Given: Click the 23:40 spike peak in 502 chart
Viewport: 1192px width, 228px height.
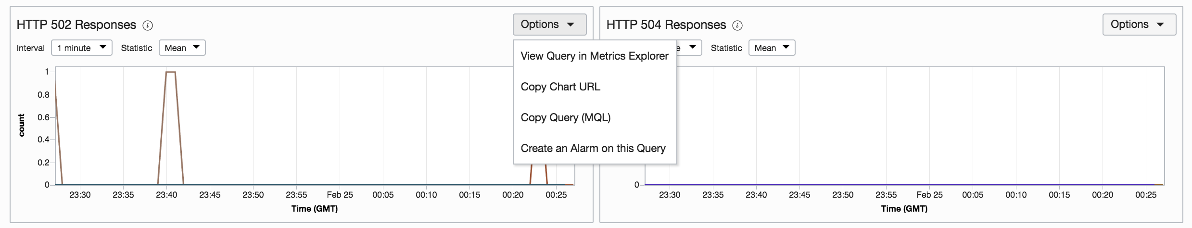Looking at the screenshot, I should tap(170, 72).
